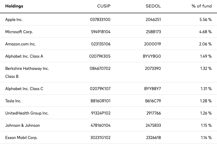The image size is (217, 146).
Task: Click the SEDOL column header
Action: tap(153, 6)
